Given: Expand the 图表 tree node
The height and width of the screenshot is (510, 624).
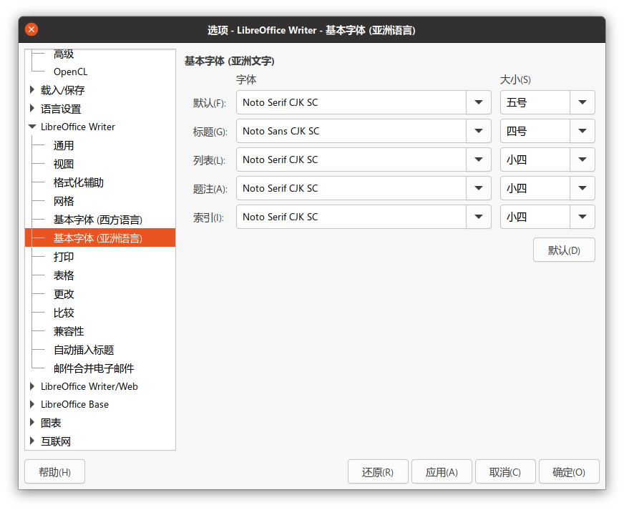Looking at the screenshot, I should tap(32, 423).
